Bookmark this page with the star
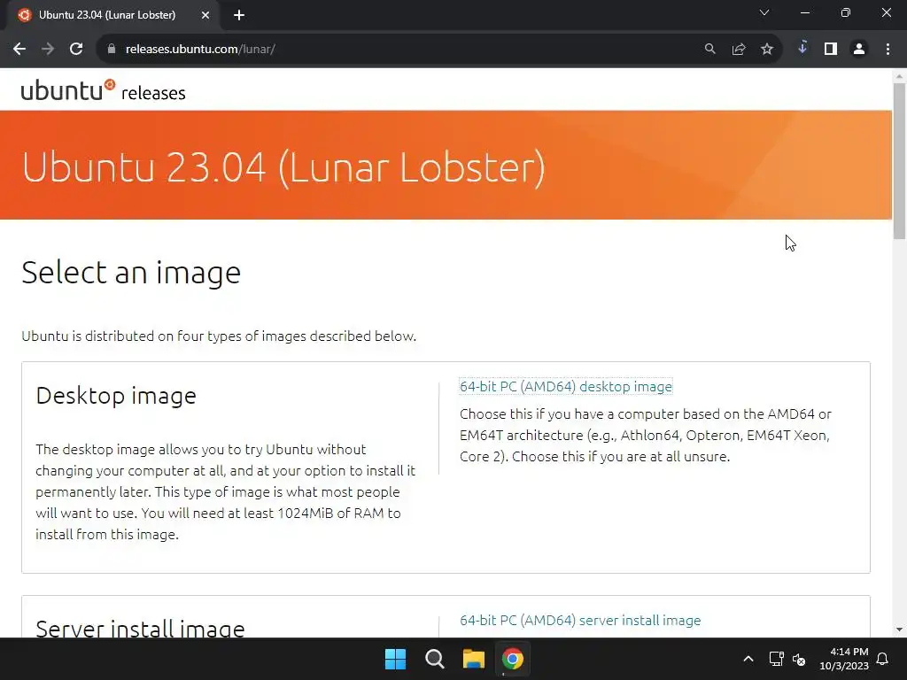 coord(767,50)
